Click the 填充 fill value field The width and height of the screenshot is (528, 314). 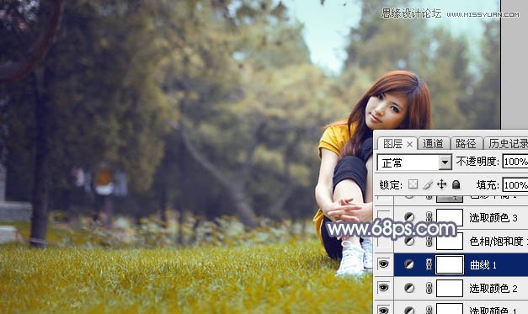click(515, 184)
